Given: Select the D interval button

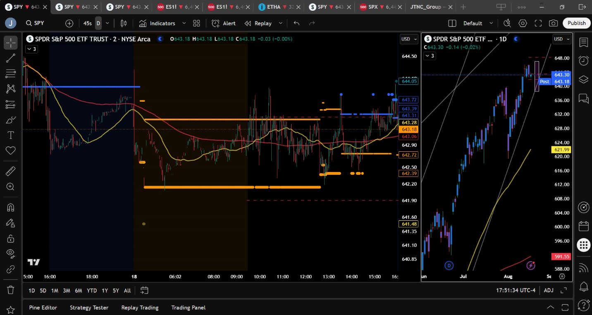Looking at the screenshot, I should (98, 23).
